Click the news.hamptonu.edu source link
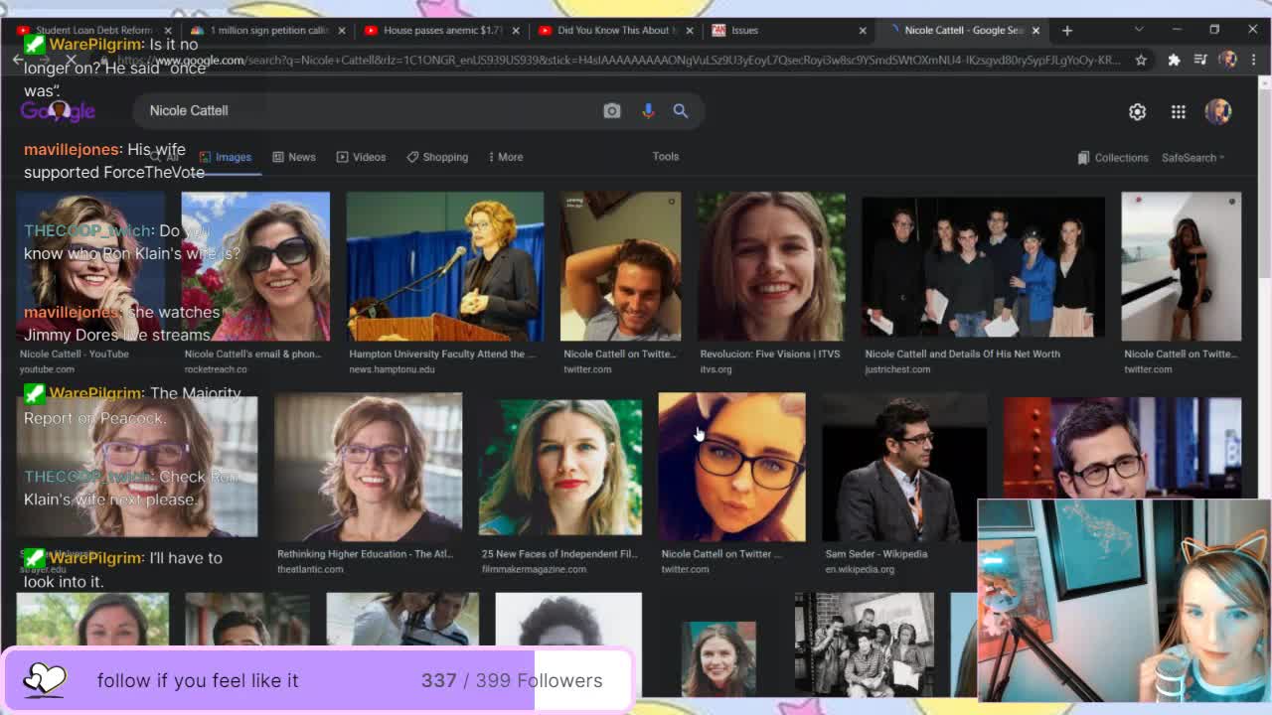The height and width of the screenshot is (715, 1272). point(392,369)
